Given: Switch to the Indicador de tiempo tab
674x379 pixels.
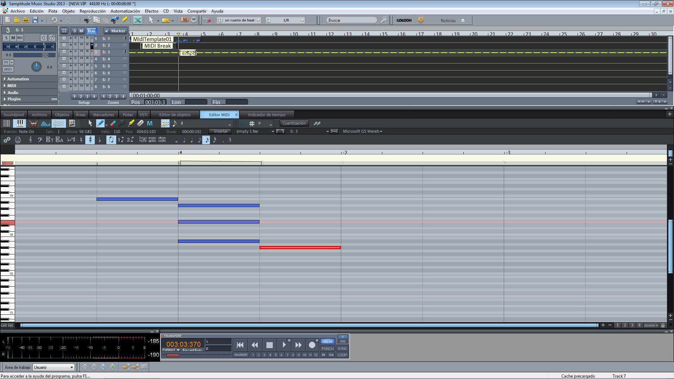Looking at the screenshot, I should [266, 115].
